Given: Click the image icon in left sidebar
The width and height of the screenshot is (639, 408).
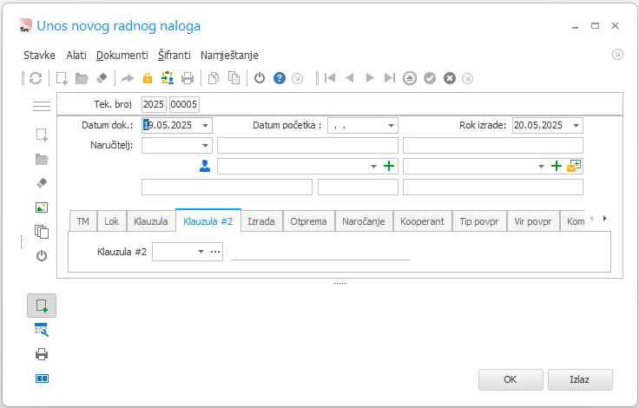Looking at the screenshot, I should [x=42, y=207].
